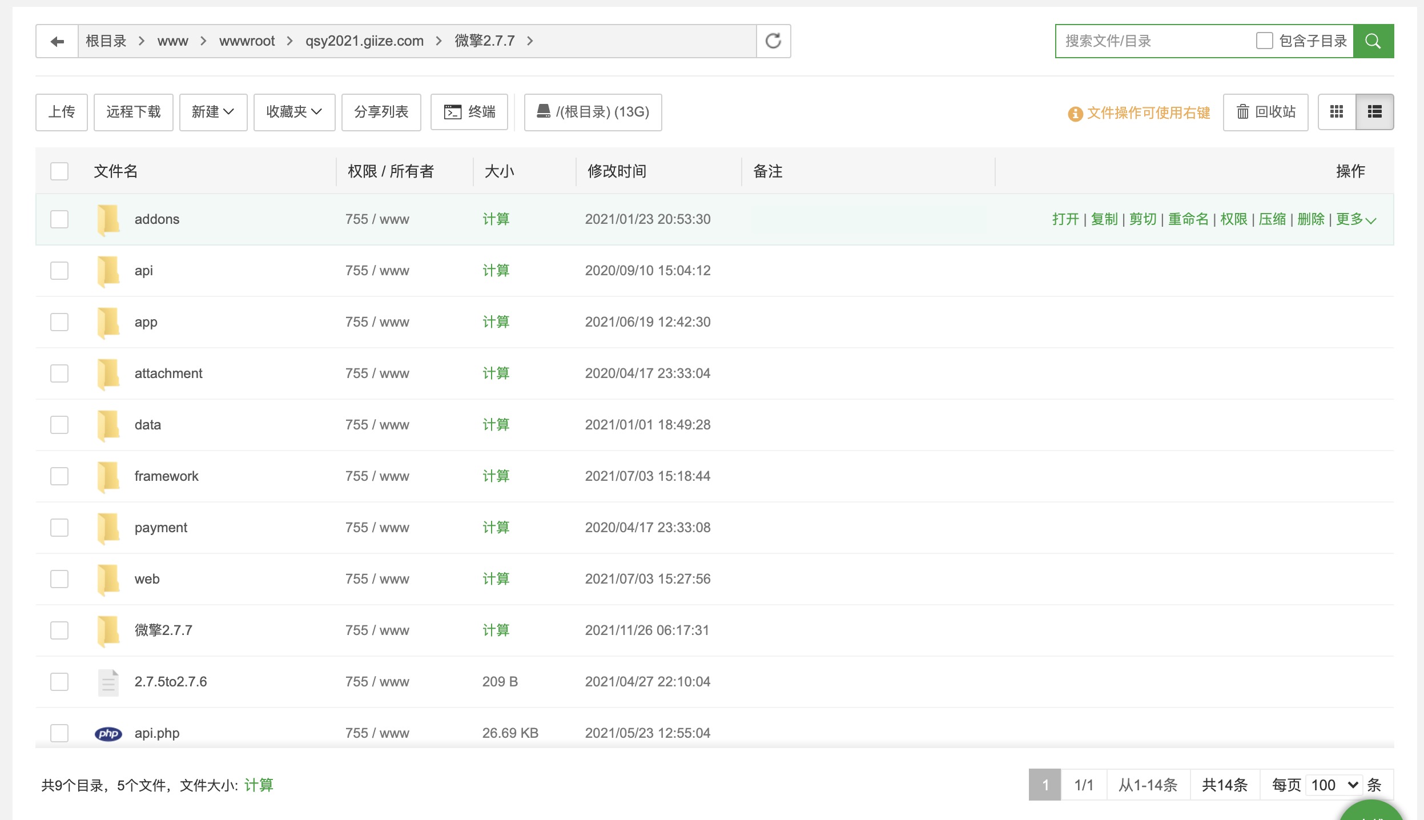Open the 分享列表 share list
Image resolution: width=1424 pixels, height=820 pixels.
(381, 112)
